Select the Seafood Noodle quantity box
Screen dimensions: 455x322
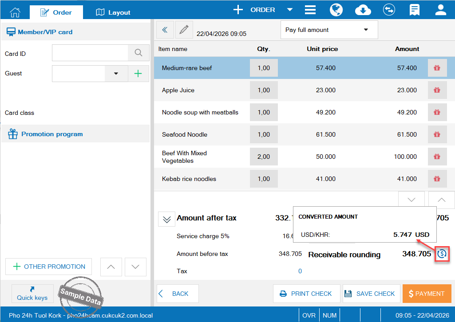pos(264,134)
